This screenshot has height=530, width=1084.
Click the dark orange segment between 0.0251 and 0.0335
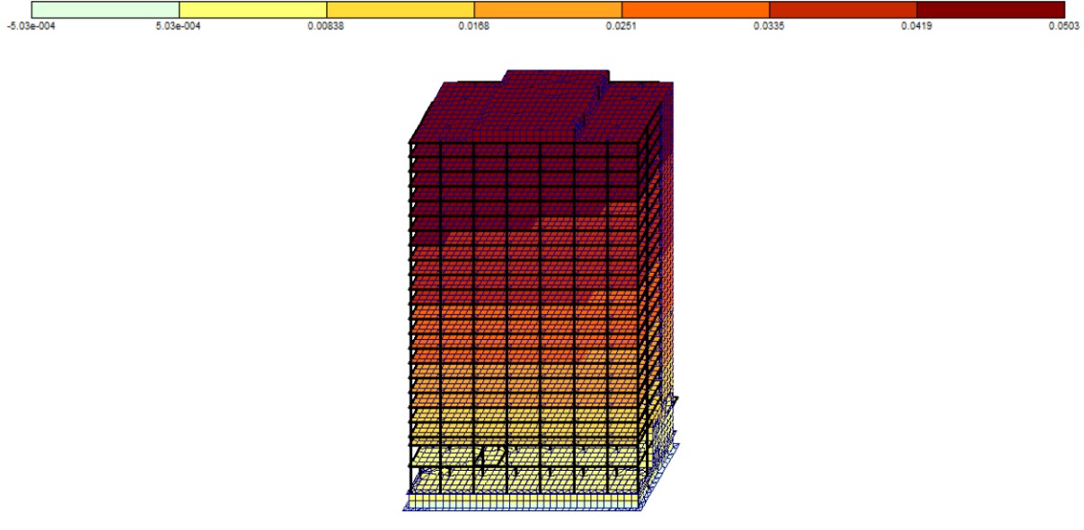click(695, 10)
